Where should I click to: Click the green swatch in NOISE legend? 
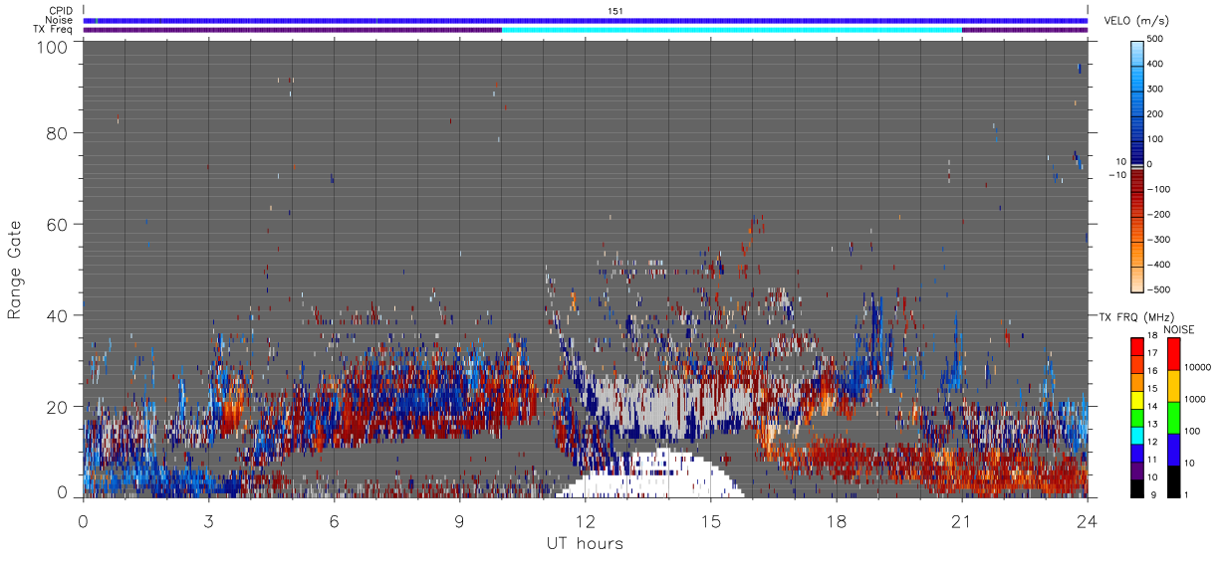pos(1172,417)
